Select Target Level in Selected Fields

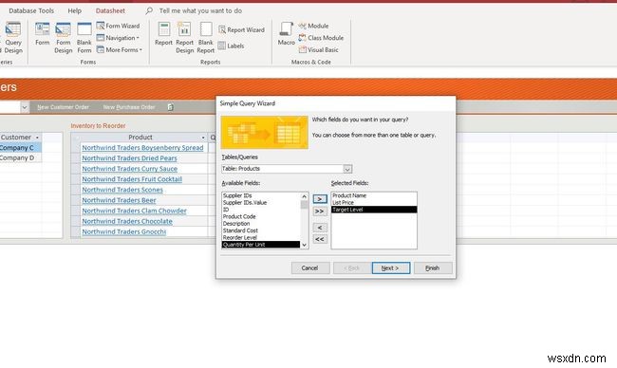pyautogui.click(x=374, y=210)
